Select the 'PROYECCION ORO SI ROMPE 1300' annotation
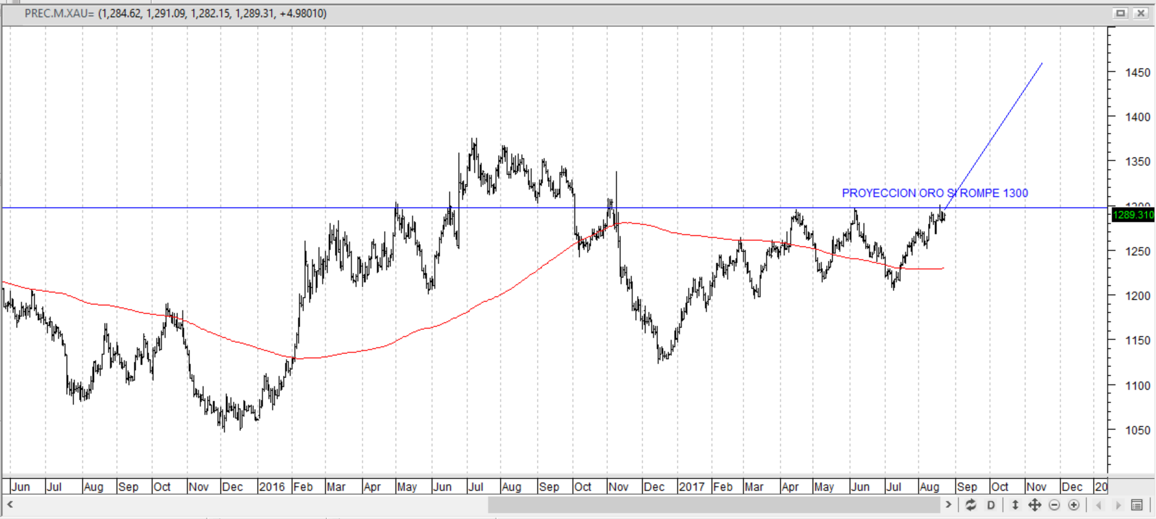 click(x=935, y=193)
